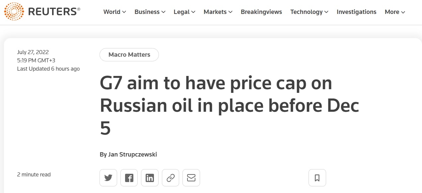Image resolution: width=422 pixels, height=193 pixels.
Task: Bookmark this article
Action: [x=317, y=178]
